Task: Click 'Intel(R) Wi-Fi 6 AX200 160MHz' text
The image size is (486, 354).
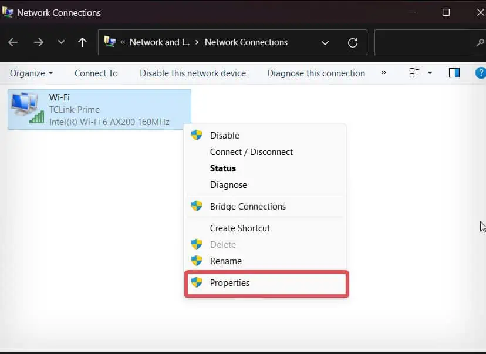Action: tap(109, 122)
